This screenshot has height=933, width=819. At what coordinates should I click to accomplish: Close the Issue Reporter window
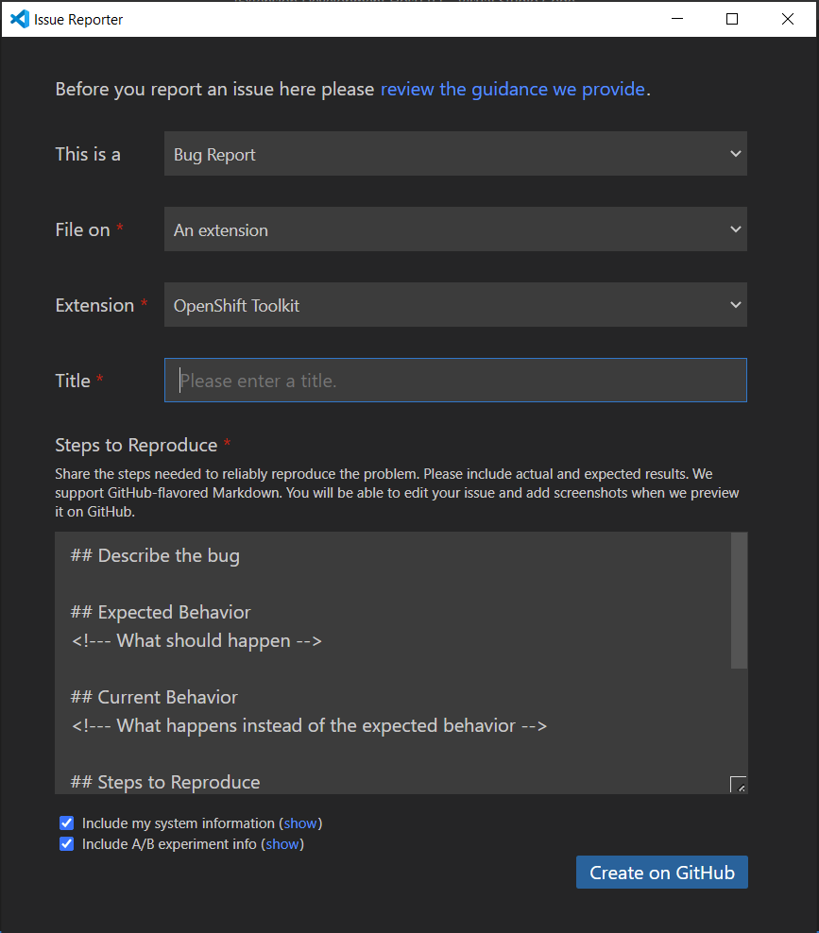(788, 19)
